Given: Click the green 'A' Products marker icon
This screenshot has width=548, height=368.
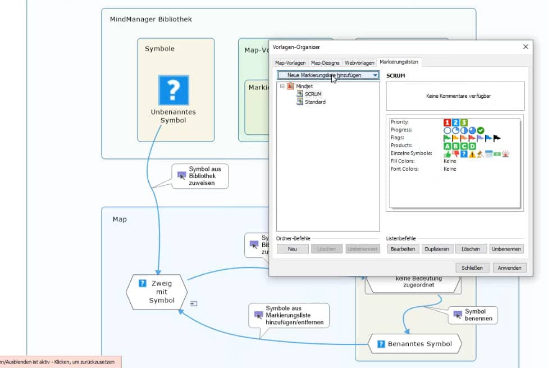Looking at the screenshot, I should (448, 146).
